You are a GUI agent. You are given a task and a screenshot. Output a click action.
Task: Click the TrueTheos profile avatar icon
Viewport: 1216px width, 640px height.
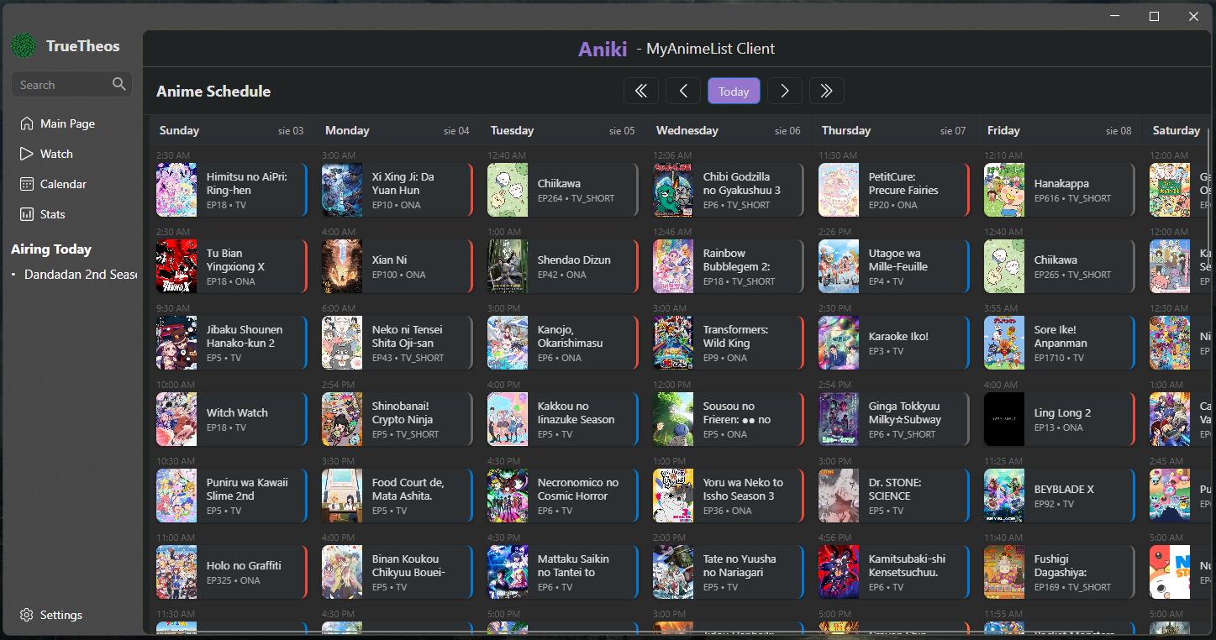[24, 46]
